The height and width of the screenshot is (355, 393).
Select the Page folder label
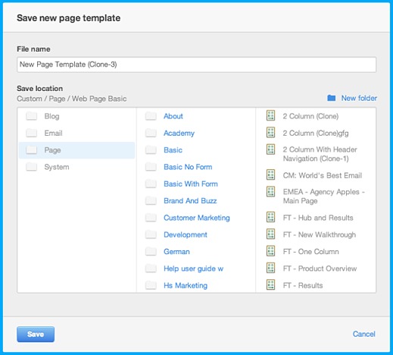[52, 150]
